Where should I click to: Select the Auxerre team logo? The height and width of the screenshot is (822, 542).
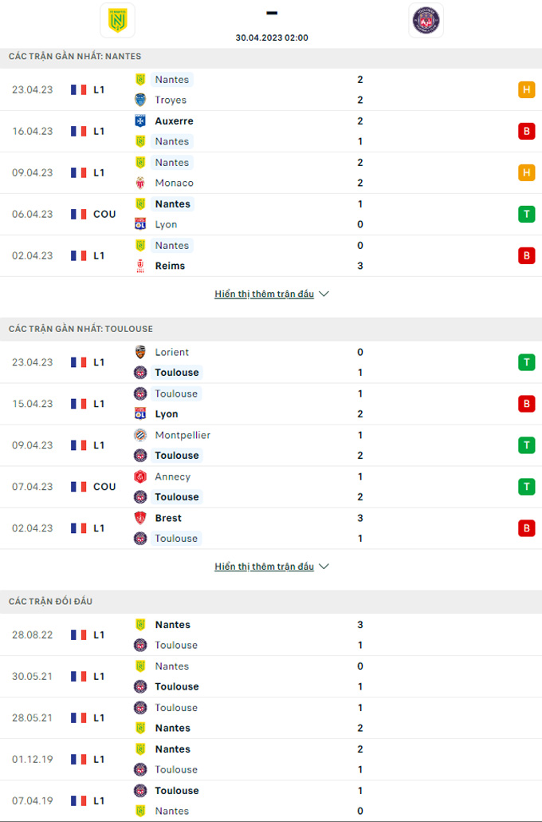[140, 121]
